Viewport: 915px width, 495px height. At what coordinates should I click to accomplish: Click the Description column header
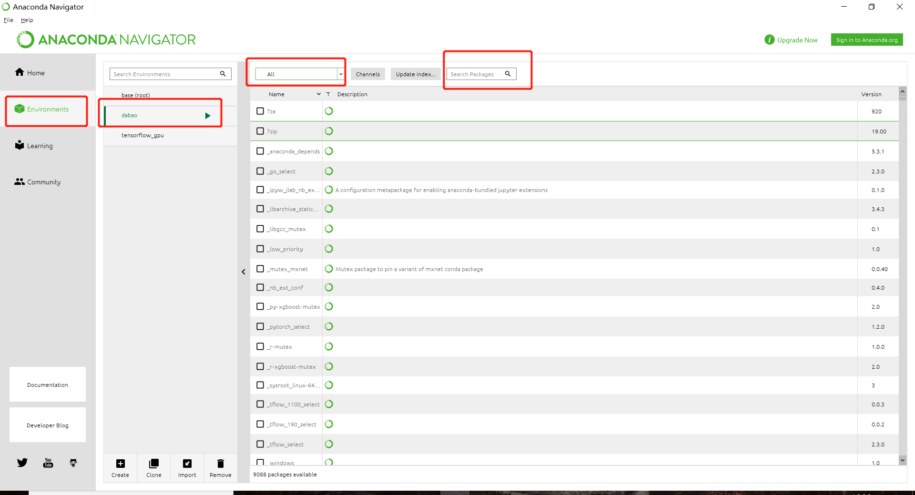click(x=352, y=94)
